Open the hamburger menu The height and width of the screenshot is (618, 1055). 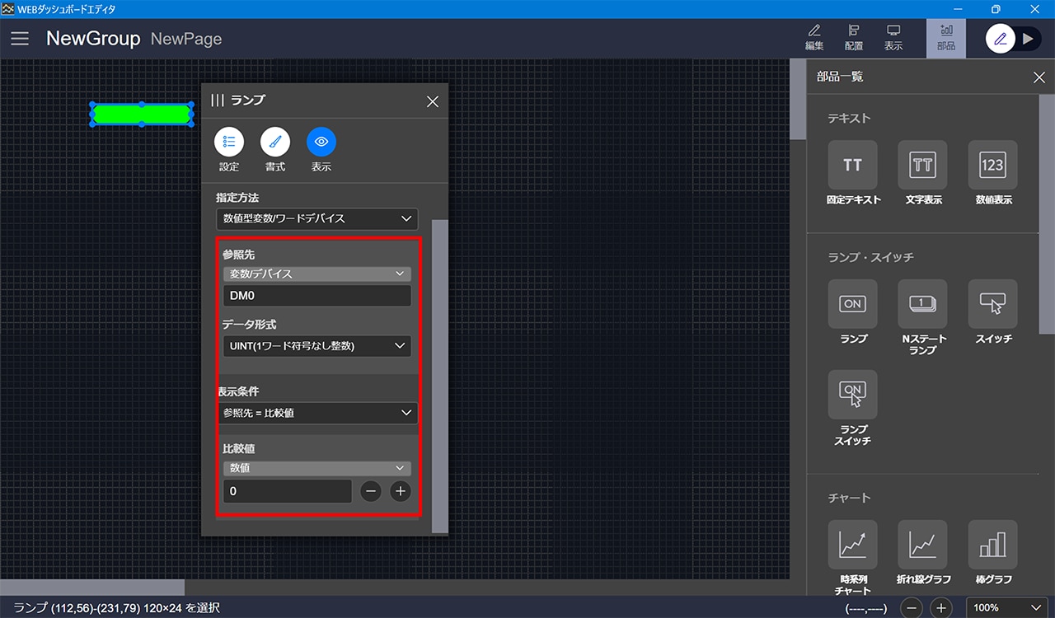point(20,39)
